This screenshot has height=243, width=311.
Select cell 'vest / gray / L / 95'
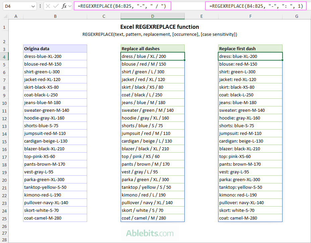pos(152,172)
